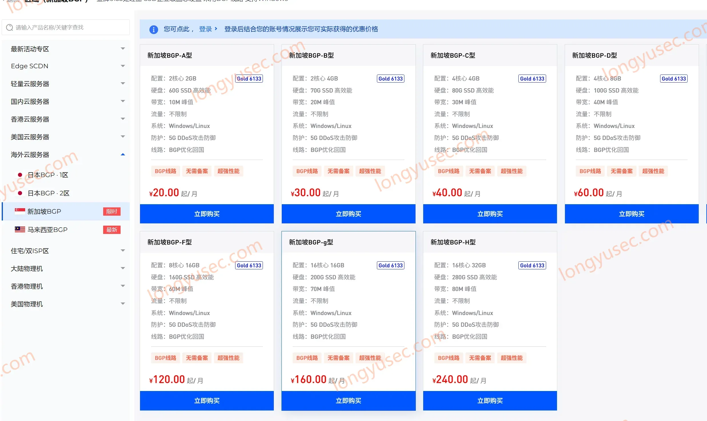This screenshot has height=421, width=707.
Task: Click Gold 6133 badge on BGP-A型 card
Action: pyautogui.click(x=249, y=79)
